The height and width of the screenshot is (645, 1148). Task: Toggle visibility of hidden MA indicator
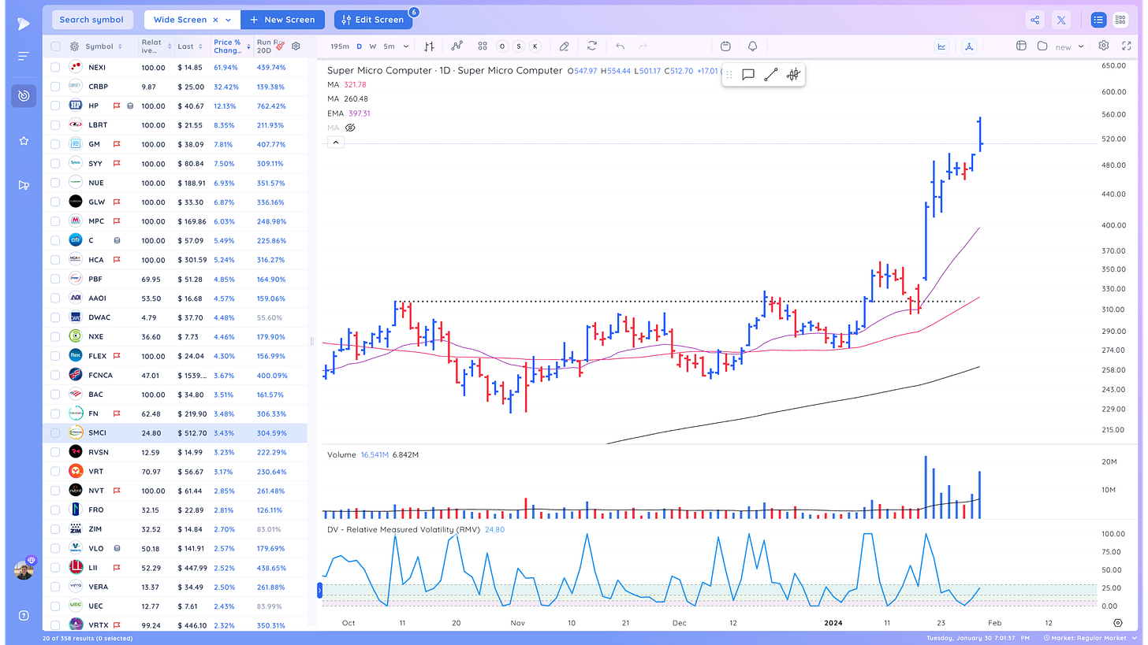click(351, 128)
